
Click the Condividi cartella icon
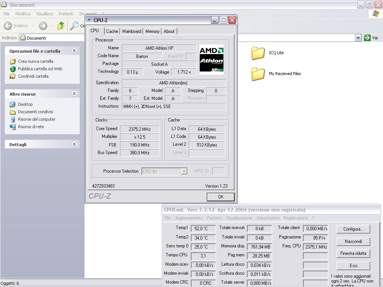[13, 76]
